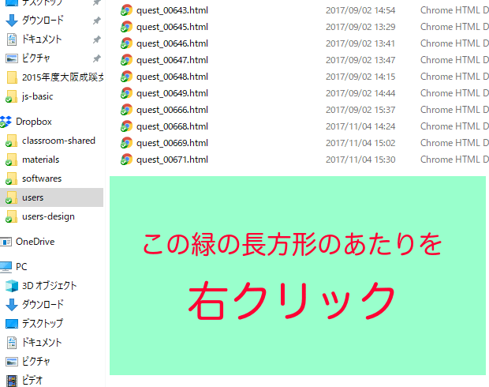Screen dimensions: 489x387
Task: Select quest_00649.html file name
Action: [x=172, y=93]
